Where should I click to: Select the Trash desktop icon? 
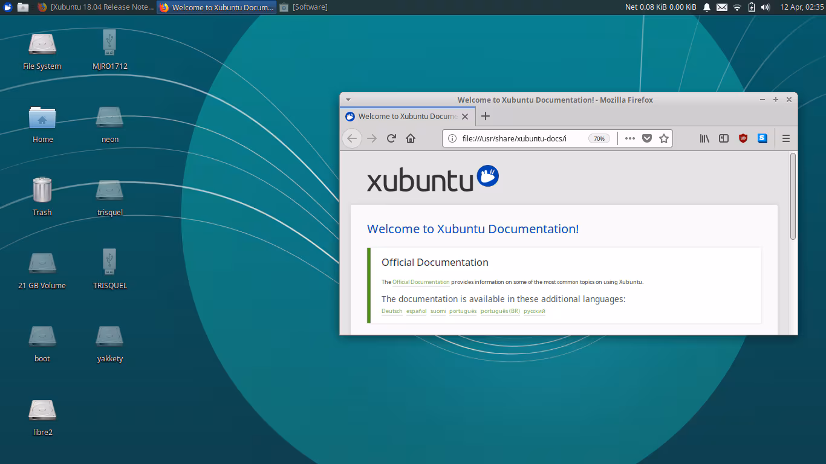coord(42,197)
